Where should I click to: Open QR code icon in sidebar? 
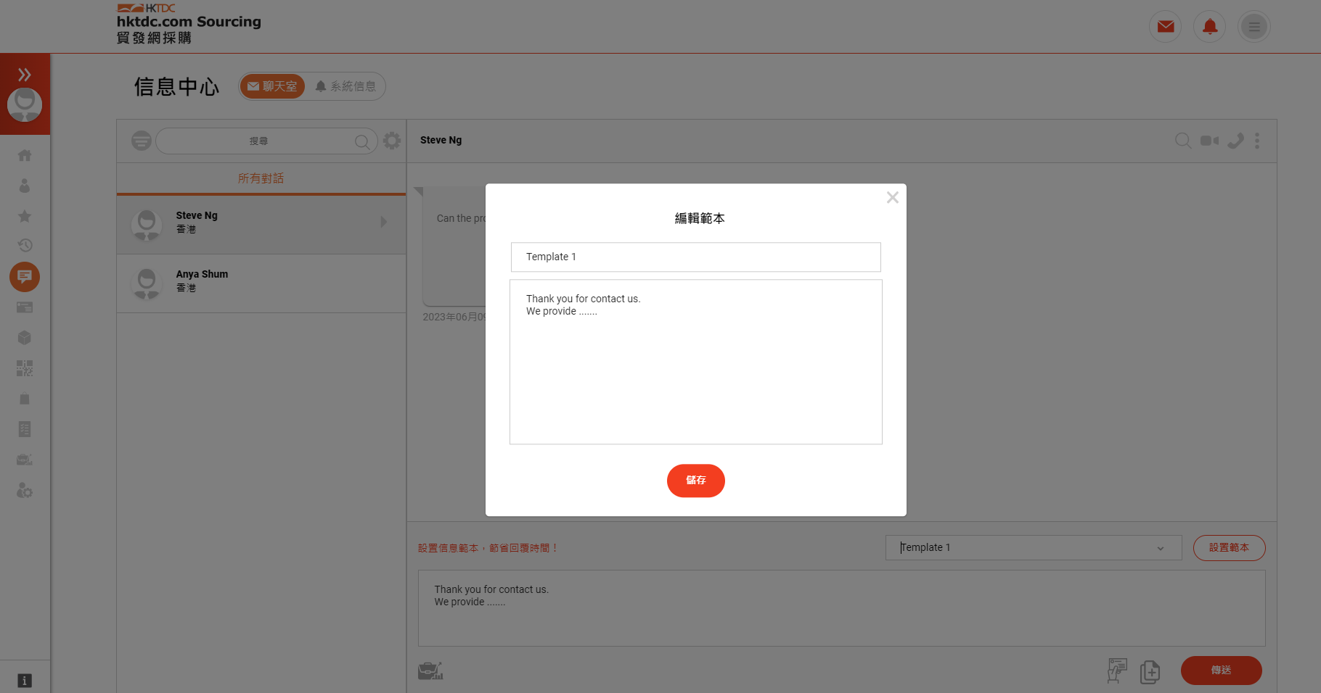[25, 368]
